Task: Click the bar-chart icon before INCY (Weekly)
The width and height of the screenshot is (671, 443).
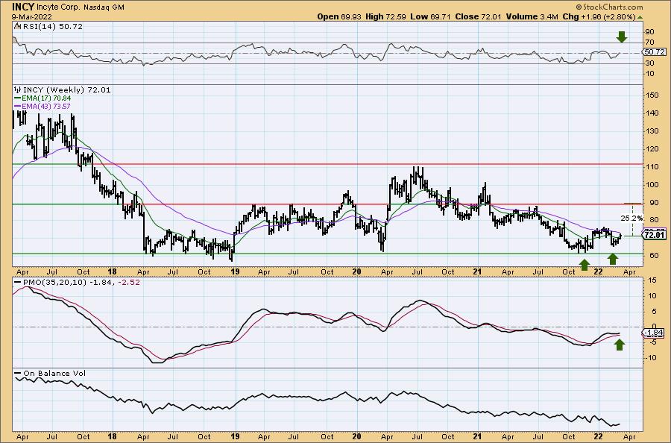Action: pos(18,89)
